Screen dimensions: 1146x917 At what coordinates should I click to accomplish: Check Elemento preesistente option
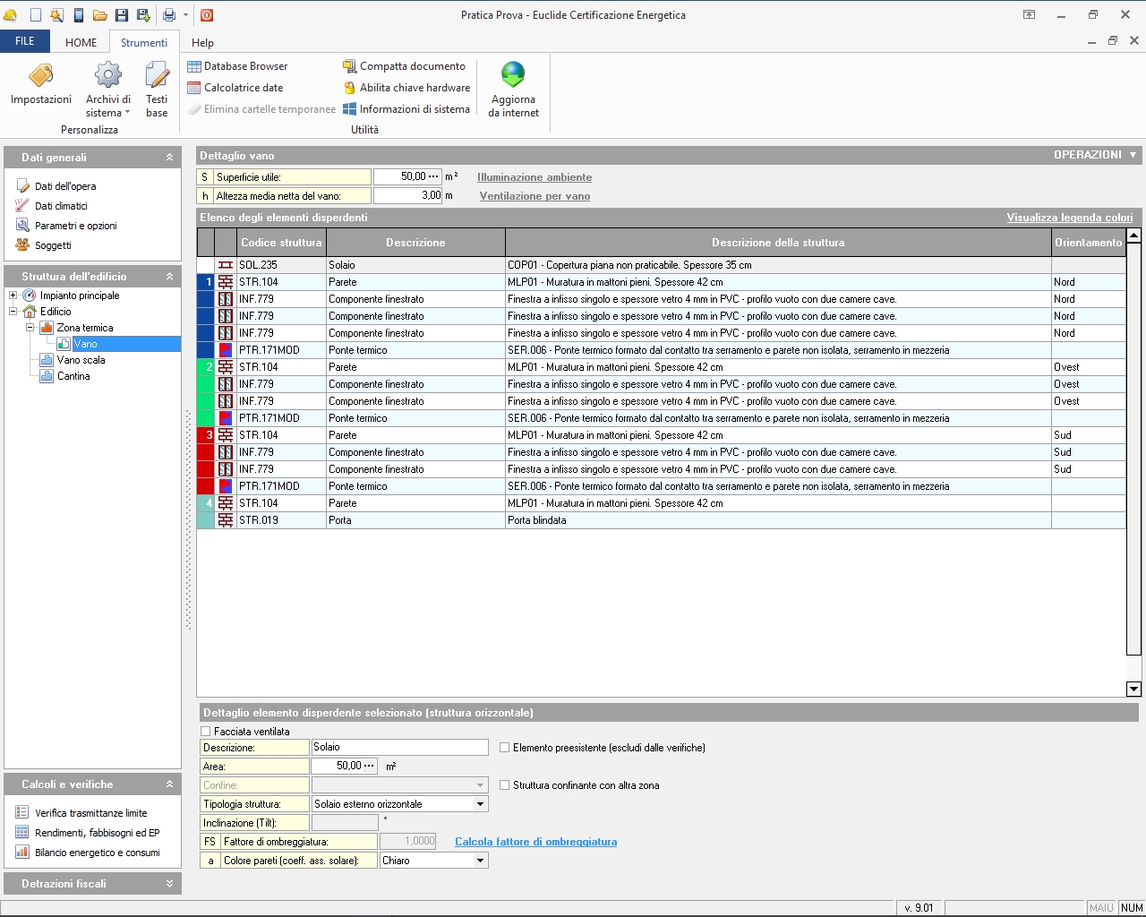click(505, 748)
